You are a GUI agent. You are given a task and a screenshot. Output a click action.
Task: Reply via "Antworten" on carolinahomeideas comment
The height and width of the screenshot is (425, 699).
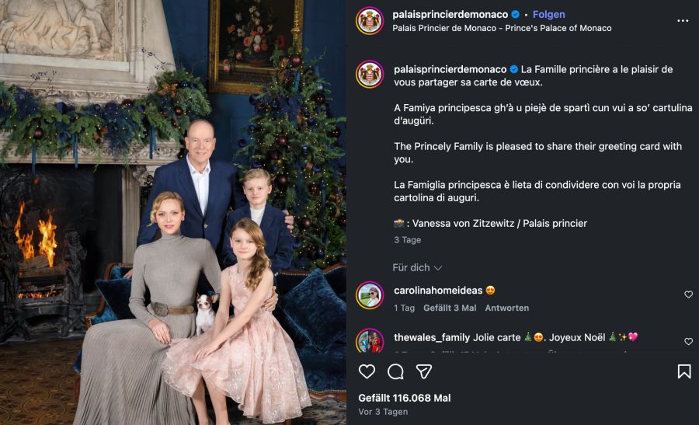(x=506, y=308)
